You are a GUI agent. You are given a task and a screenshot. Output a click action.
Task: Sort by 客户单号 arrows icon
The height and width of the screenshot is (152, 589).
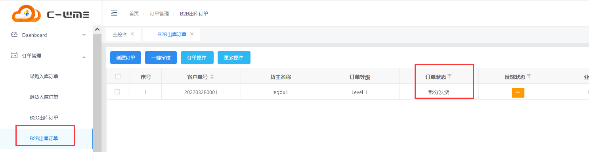pos(212,77)
